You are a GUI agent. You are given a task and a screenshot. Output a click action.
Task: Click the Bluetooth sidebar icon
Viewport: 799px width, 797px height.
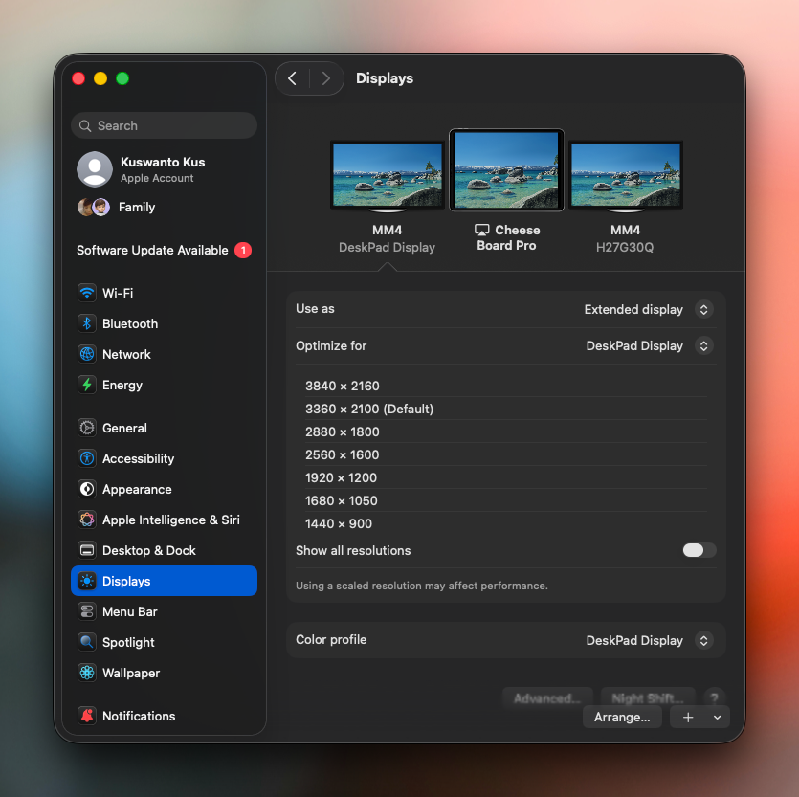click(x=87, y=323)
